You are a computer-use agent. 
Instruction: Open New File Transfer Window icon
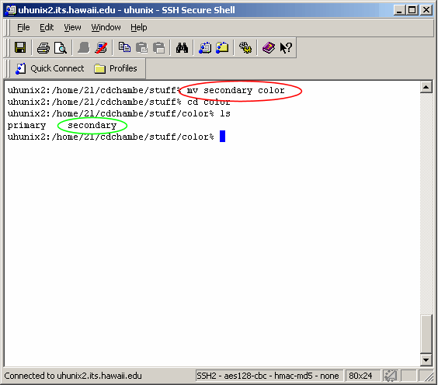222,48
